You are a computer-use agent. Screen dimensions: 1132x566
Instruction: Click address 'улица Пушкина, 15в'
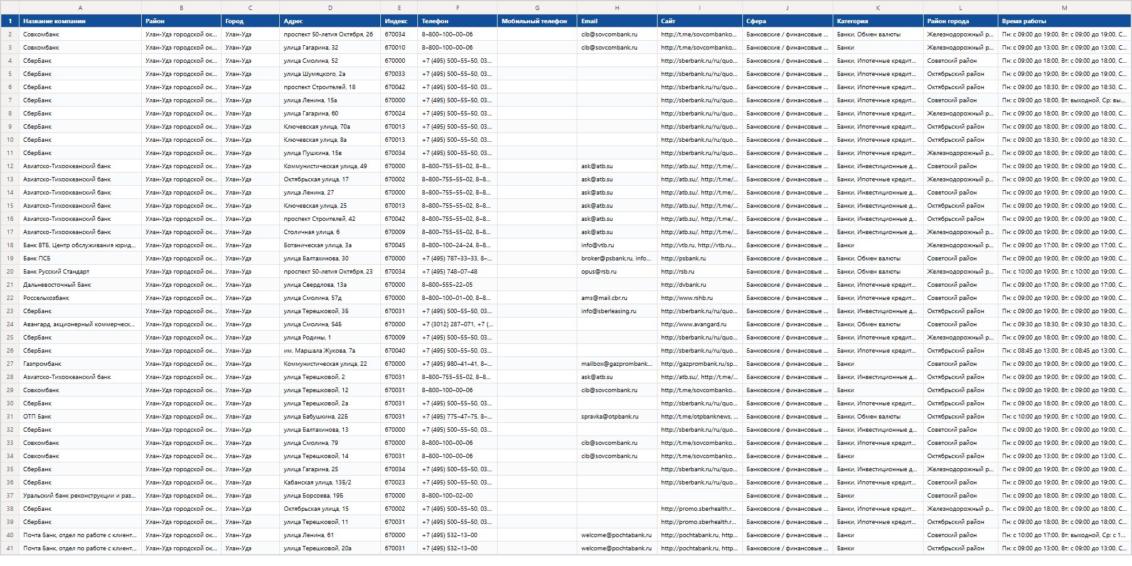click(x=330, y=153)
